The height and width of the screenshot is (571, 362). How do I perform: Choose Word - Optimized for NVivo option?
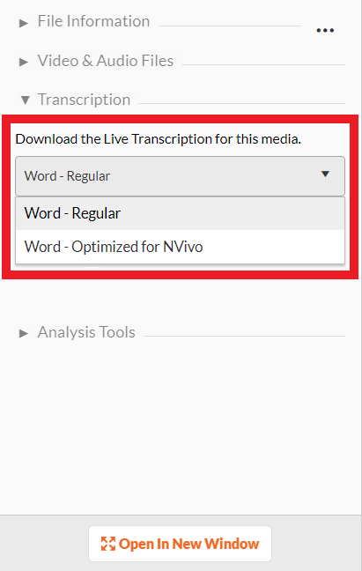pos(180,247)
